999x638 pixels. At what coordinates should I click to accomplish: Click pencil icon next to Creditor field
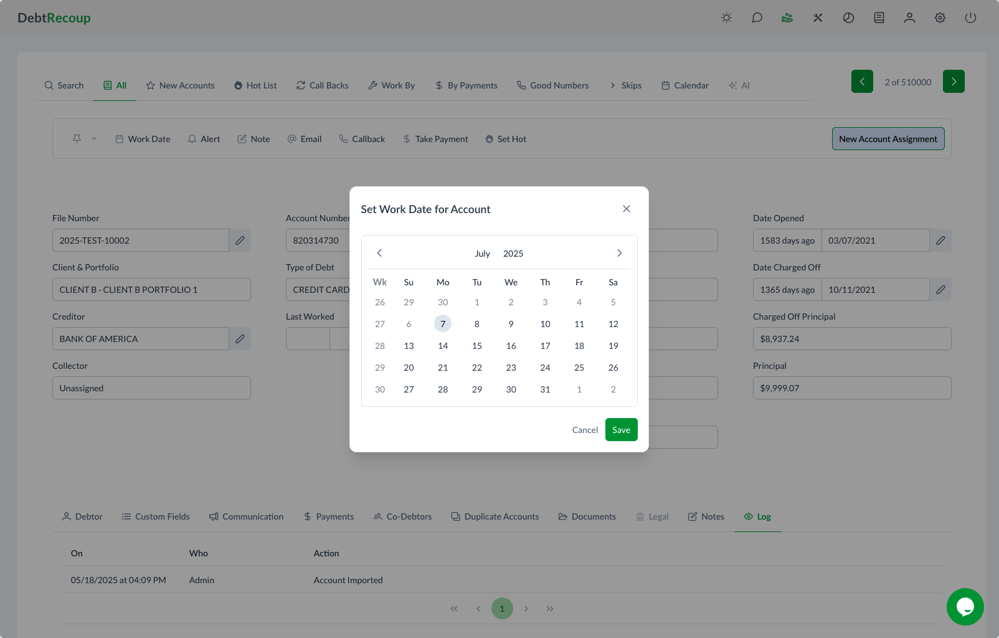[x=240, y=339]
